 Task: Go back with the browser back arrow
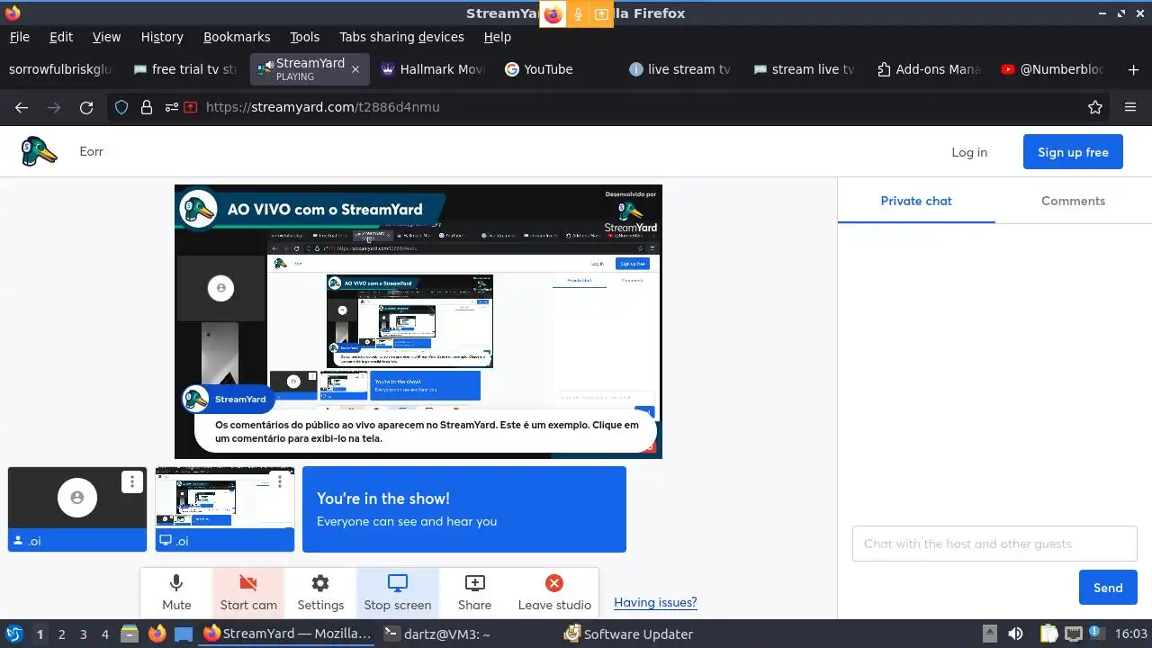22,107
